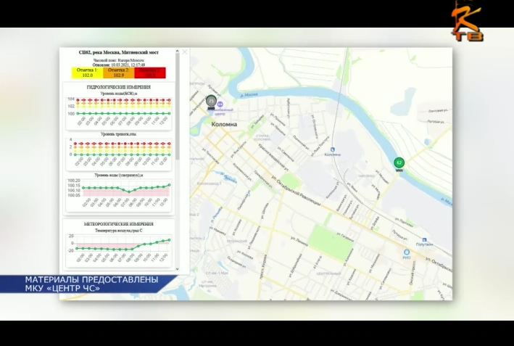Click the green 62 station marker

[x=399, y=163]
